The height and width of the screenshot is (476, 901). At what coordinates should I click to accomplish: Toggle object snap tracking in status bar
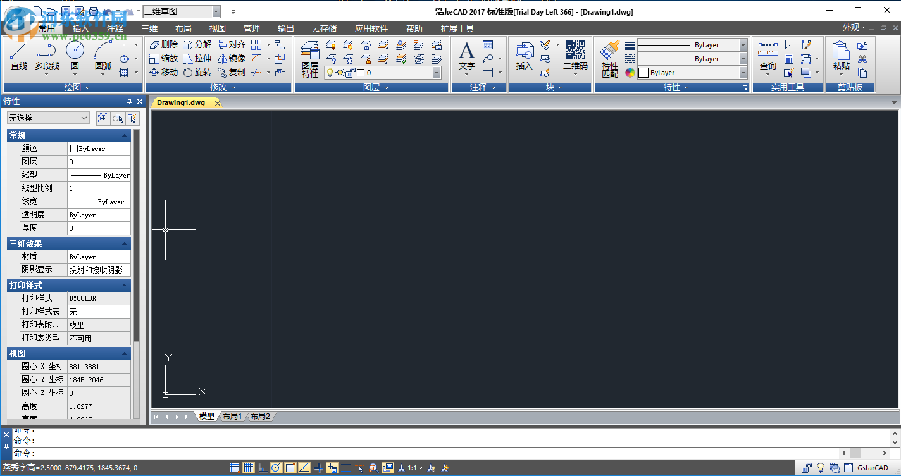304,468
